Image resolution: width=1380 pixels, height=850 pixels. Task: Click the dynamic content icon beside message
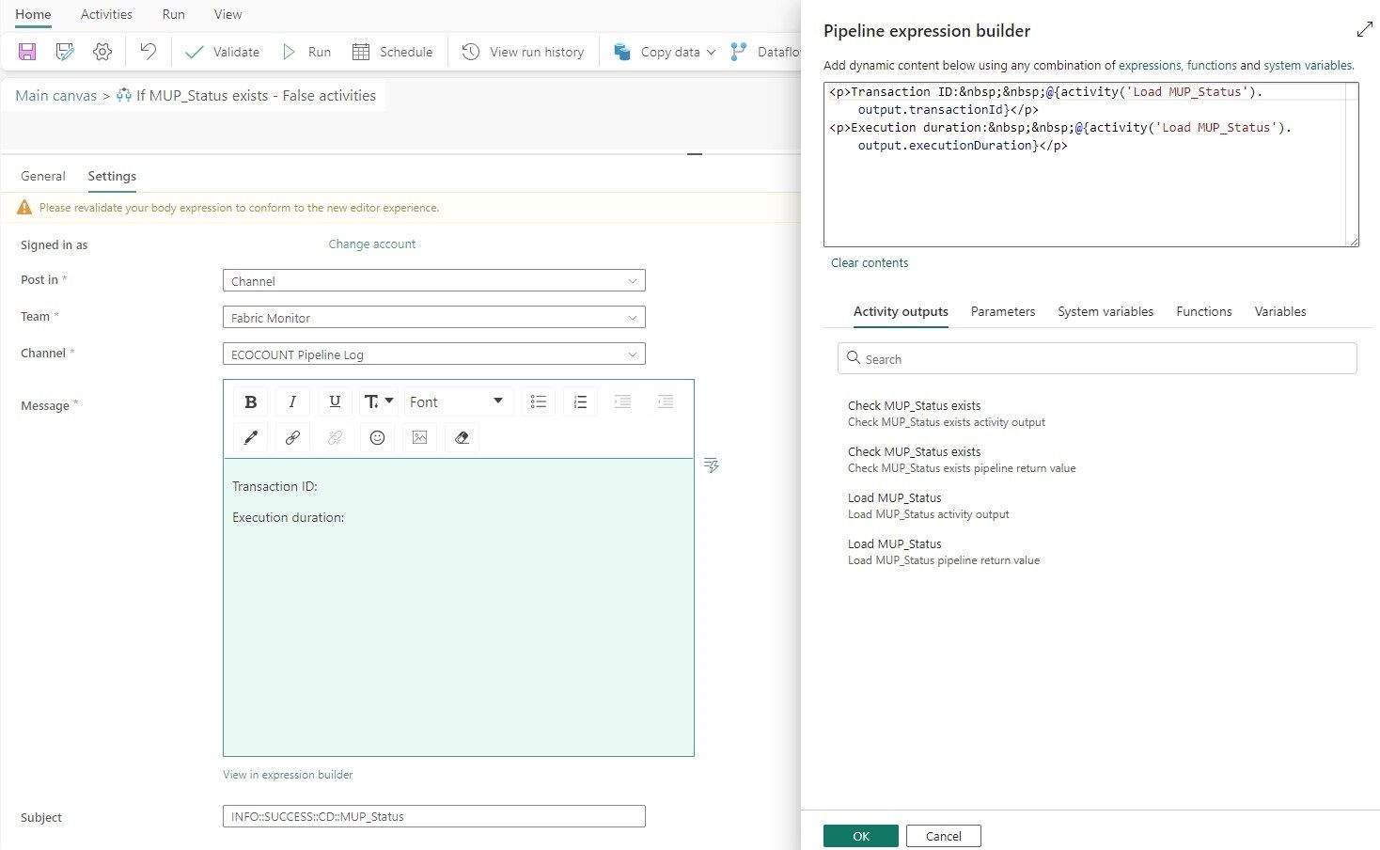pos(712,465)
